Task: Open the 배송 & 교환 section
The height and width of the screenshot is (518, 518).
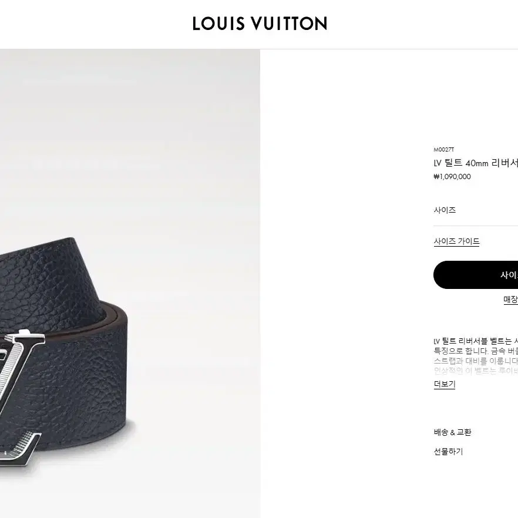Action: click(x=452, y=432)
